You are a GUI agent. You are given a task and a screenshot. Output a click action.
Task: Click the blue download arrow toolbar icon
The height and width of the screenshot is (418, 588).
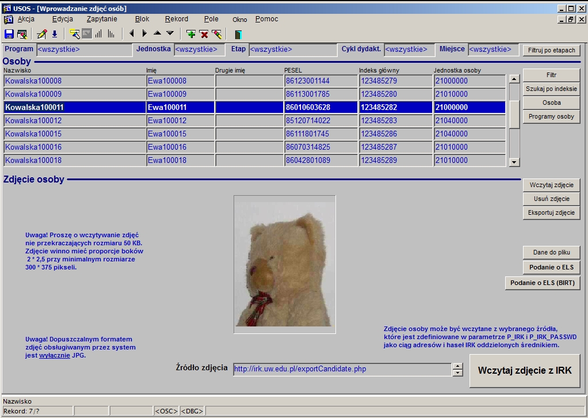55,34
